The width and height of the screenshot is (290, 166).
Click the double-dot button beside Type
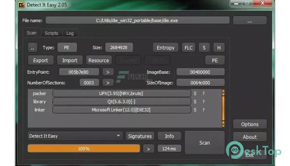pyautogui.click(x=33, y=48)
